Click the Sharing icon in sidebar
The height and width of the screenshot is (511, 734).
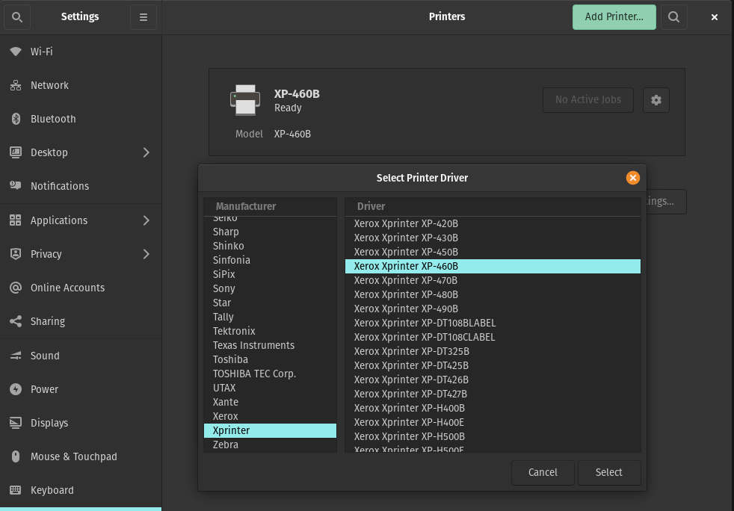[16, 321]
